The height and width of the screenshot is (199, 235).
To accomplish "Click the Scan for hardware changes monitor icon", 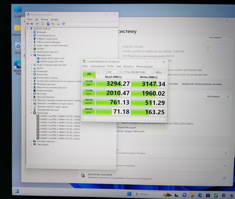I will (x=64, y=24).
